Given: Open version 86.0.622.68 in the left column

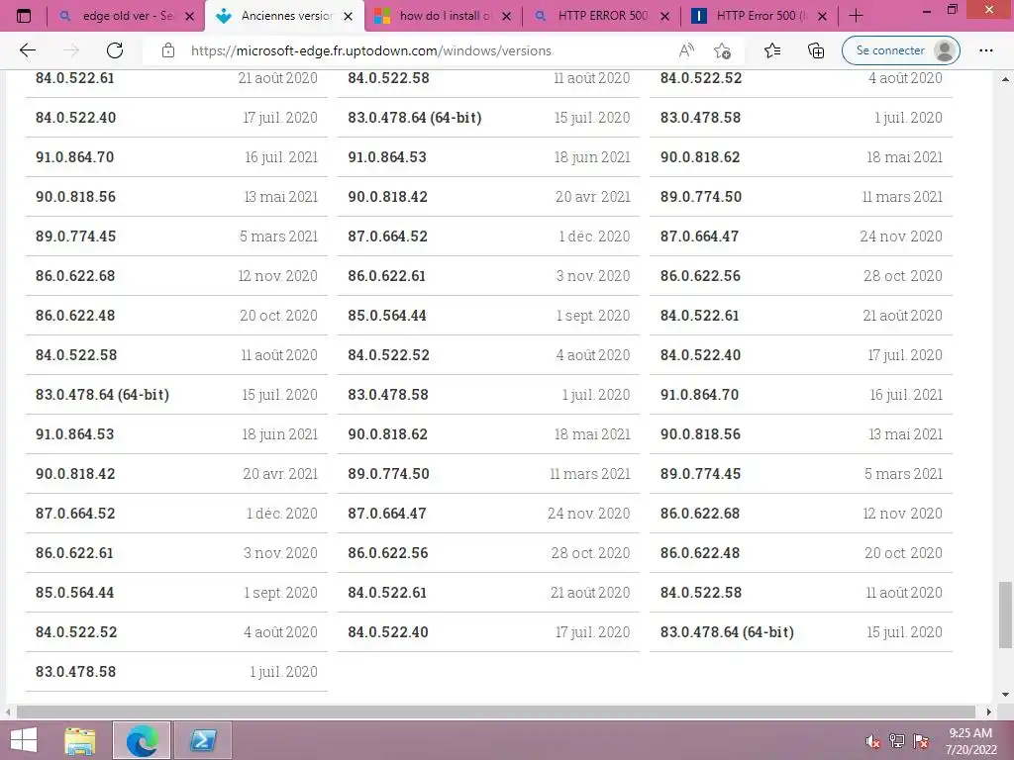Looking at the screenshot, I should pyautogui.click(x=176, y=276).
